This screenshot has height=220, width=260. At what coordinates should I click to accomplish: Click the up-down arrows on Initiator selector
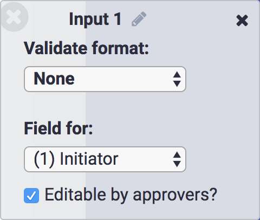(177, 159)
